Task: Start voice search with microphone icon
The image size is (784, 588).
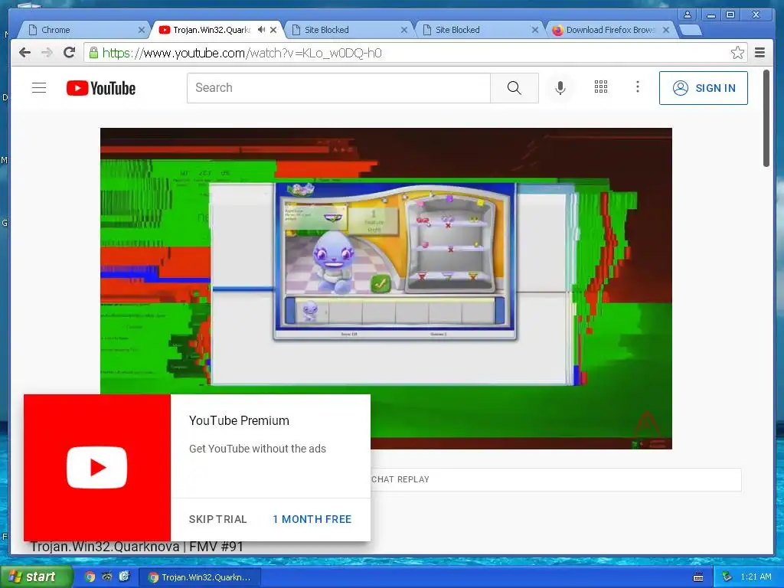Action: (x=560, y=88)
